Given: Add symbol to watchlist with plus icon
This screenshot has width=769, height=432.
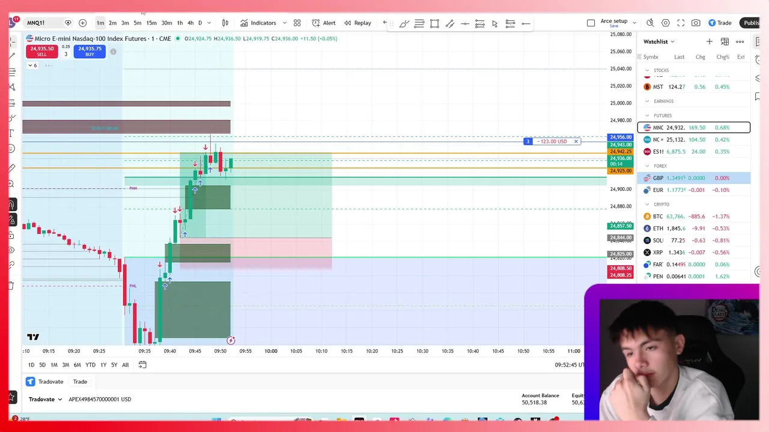Looking at the screenshot, I should pyautogui.click(x=710, y=41).
